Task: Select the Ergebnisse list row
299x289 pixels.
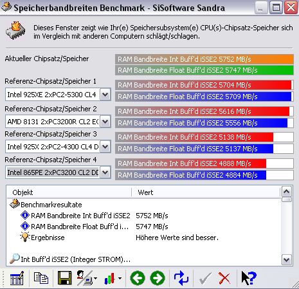Action: pyautogui.click(x=144, y=238)
